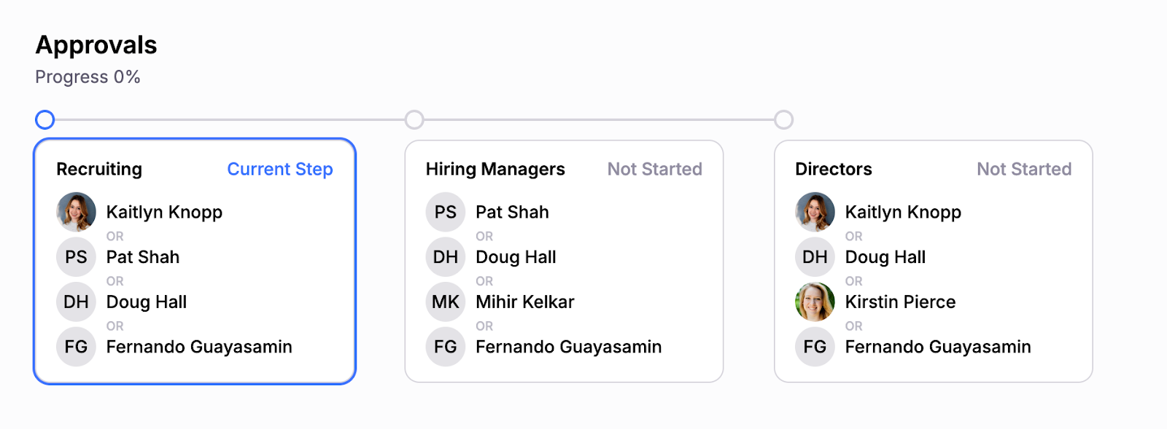Image resolution: width=1167 pixels, height=429 pixels.
Task: Click DH avatar in Directors card
Action: [x=815, y=257]
